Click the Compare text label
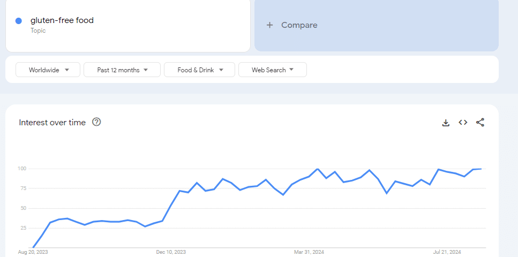The width and height of the screenshot is (518, 257). click(x=299, y=25)
